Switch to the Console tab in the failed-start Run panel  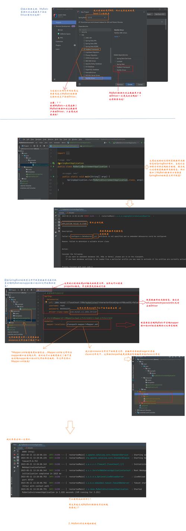pos(61,213)
